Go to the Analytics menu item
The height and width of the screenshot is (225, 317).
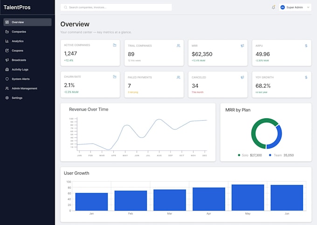(x=28, y=41)
